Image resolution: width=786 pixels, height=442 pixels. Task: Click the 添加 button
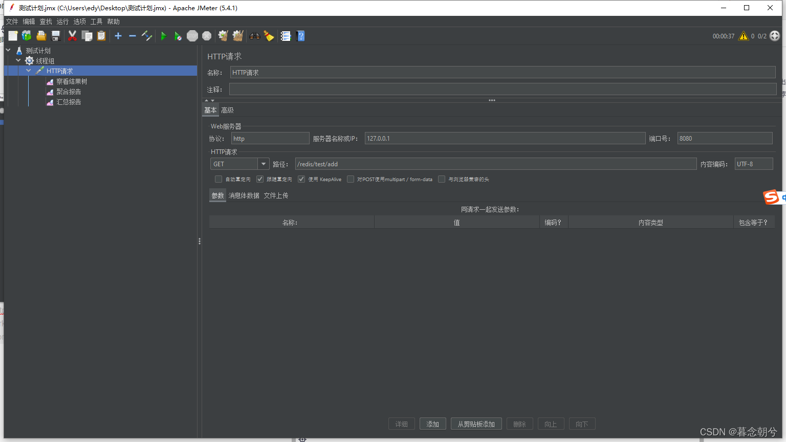433,424
